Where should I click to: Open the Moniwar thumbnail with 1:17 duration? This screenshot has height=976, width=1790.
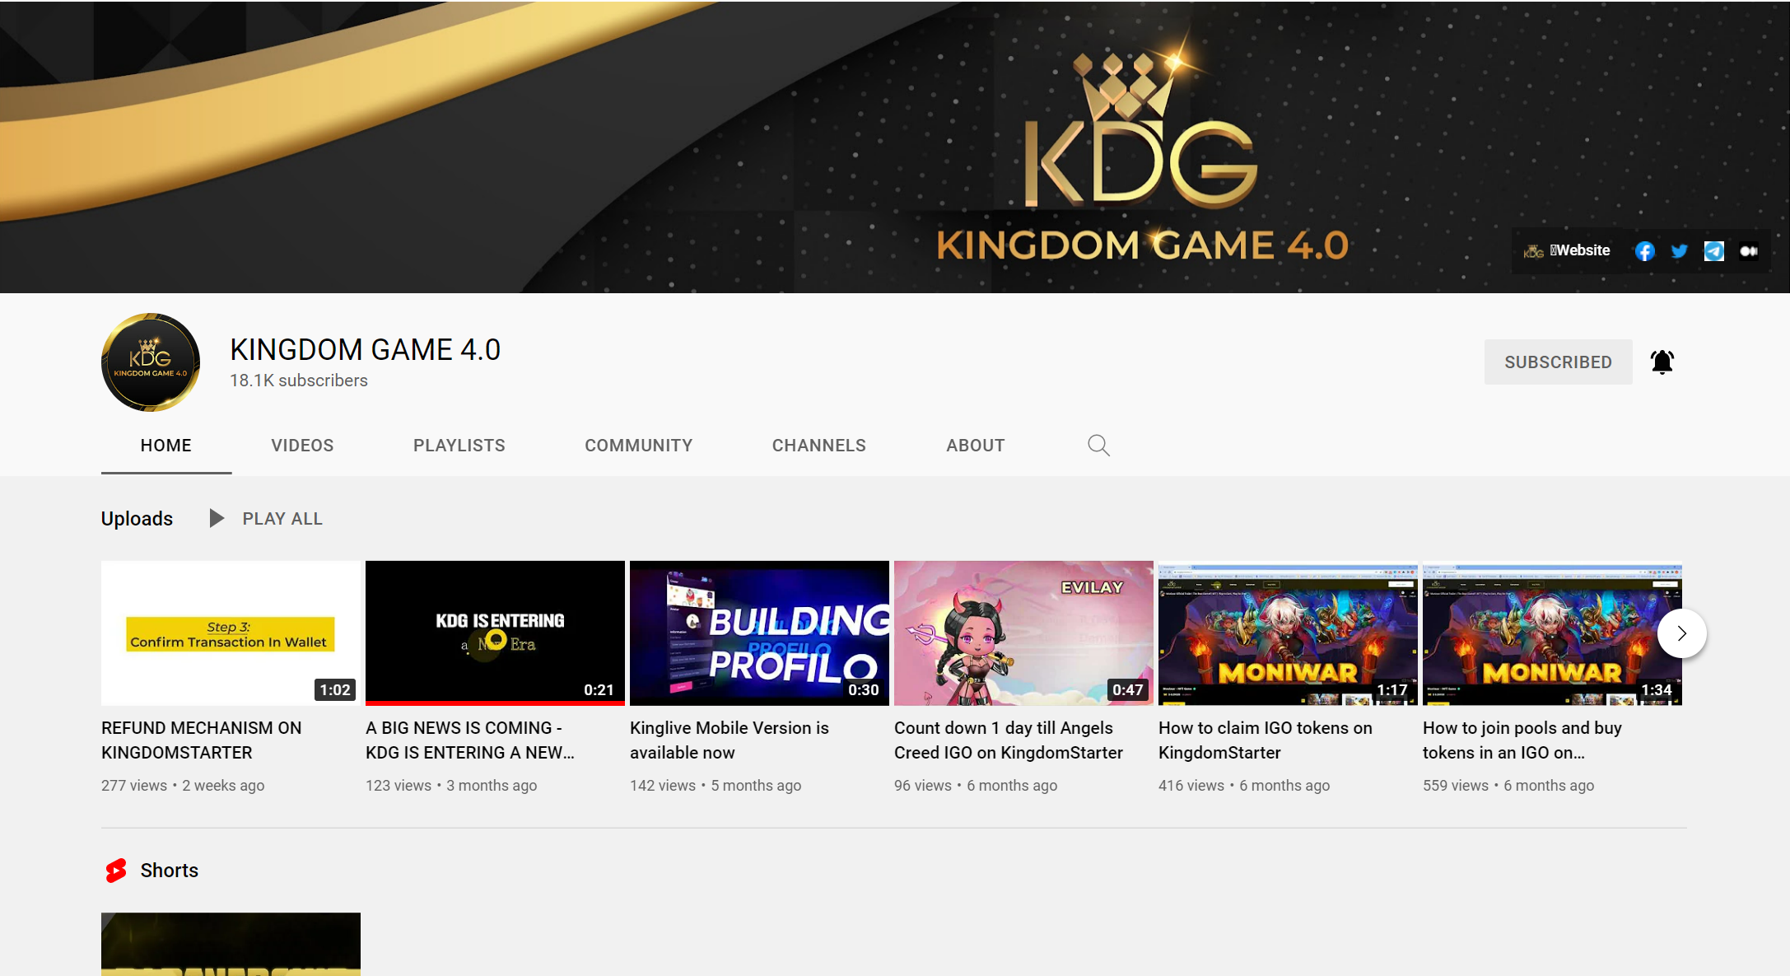click(x=1288, y=633)
